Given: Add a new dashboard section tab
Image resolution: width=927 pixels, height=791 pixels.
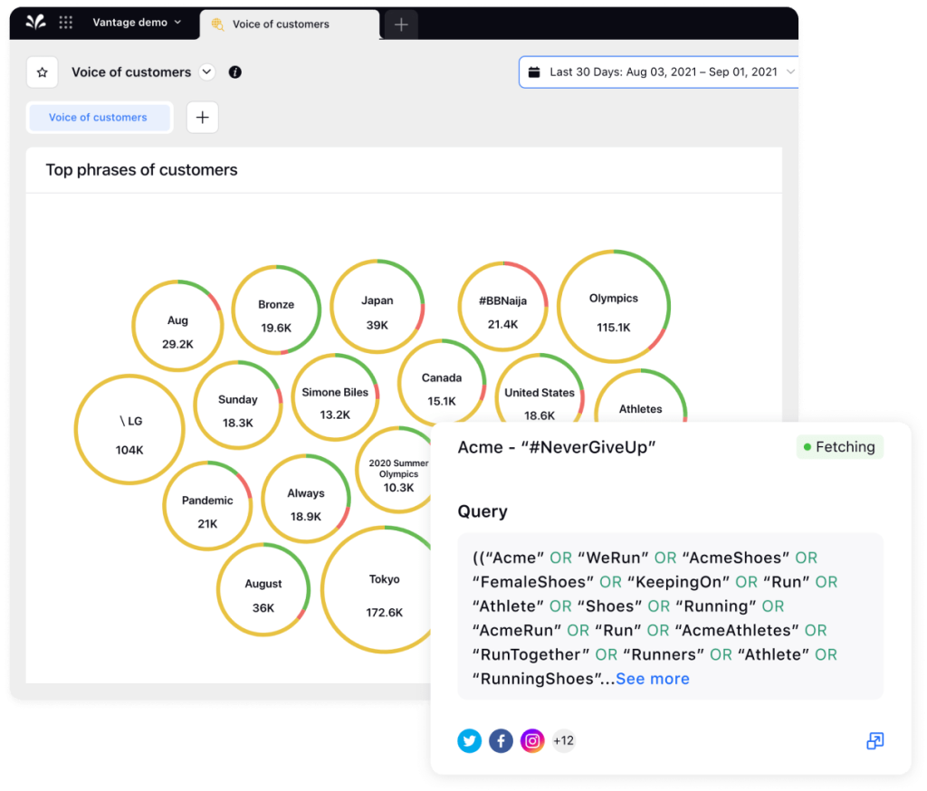Looking at the screenshot, I should tap(202, 117).
